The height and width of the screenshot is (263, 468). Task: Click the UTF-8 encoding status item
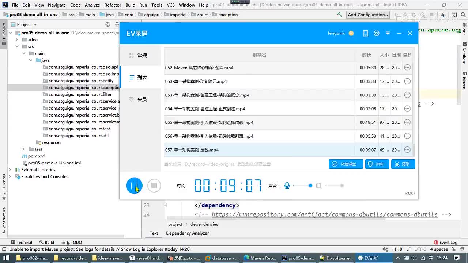click(x=420, y=249)
